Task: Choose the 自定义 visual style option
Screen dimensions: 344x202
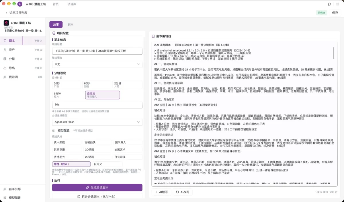Action: point(107,164)
